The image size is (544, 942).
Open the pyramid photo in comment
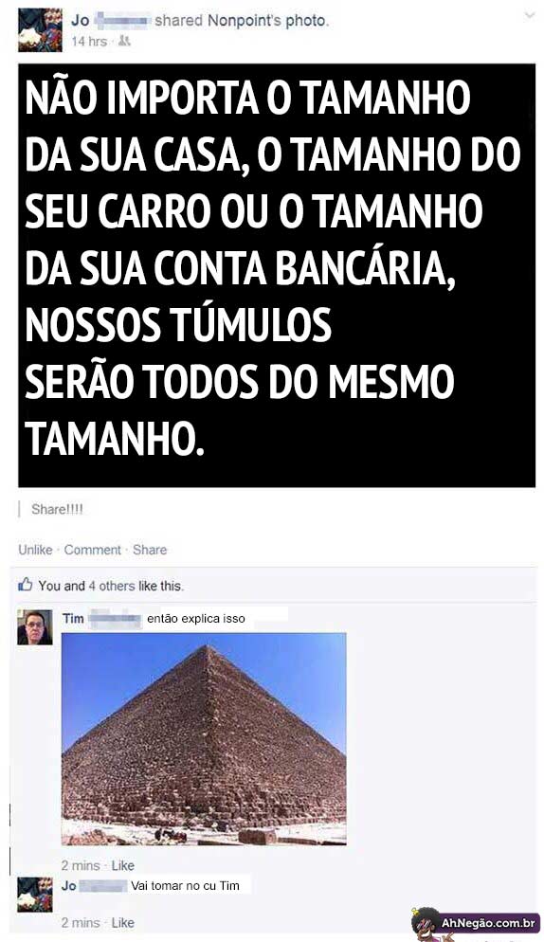point(204,738)
